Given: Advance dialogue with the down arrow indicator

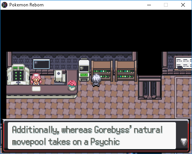Looking at the screenshot, I should [x=184, y=142].
